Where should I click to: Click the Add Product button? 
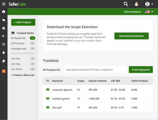[x=23, y=22]
